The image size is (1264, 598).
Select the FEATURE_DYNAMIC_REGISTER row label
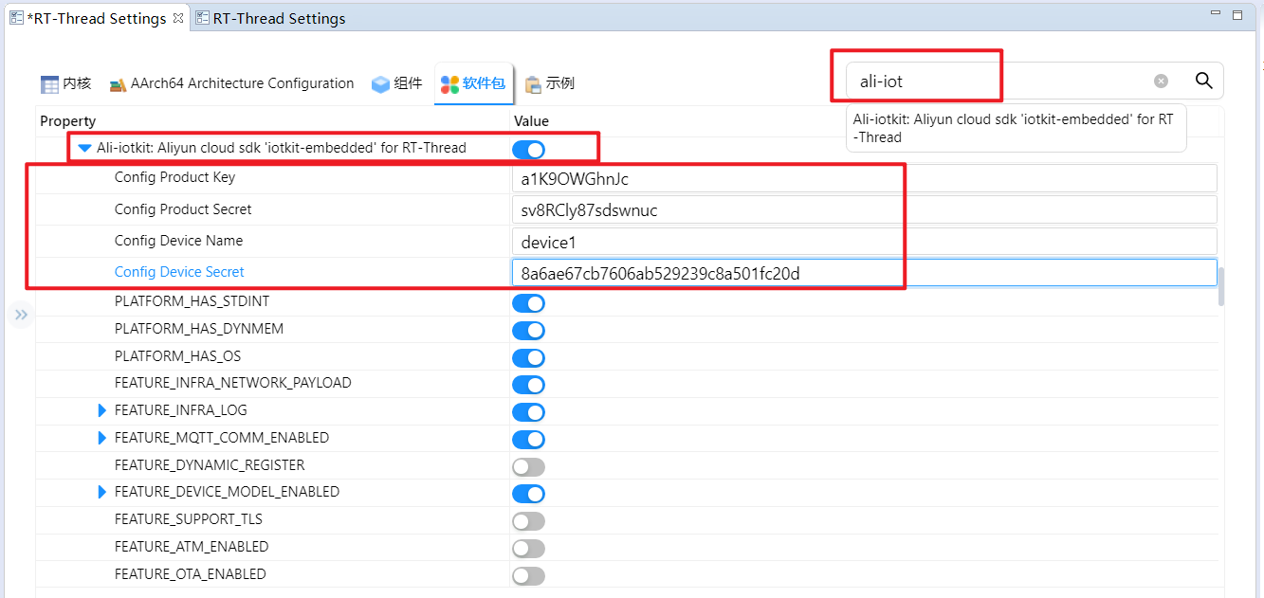(210, 465)
